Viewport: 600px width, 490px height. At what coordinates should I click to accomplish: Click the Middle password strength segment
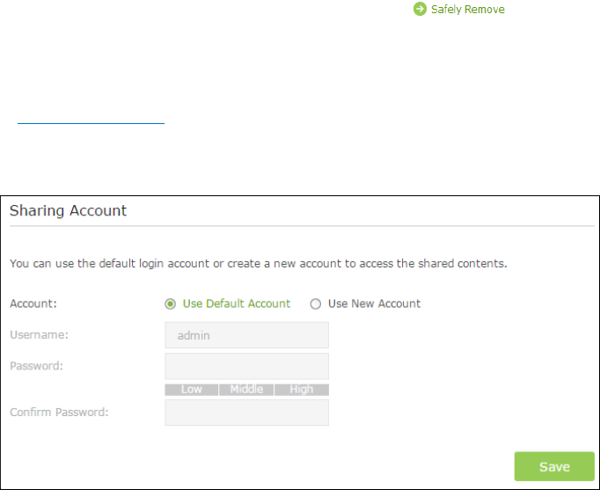pos(246,390)
